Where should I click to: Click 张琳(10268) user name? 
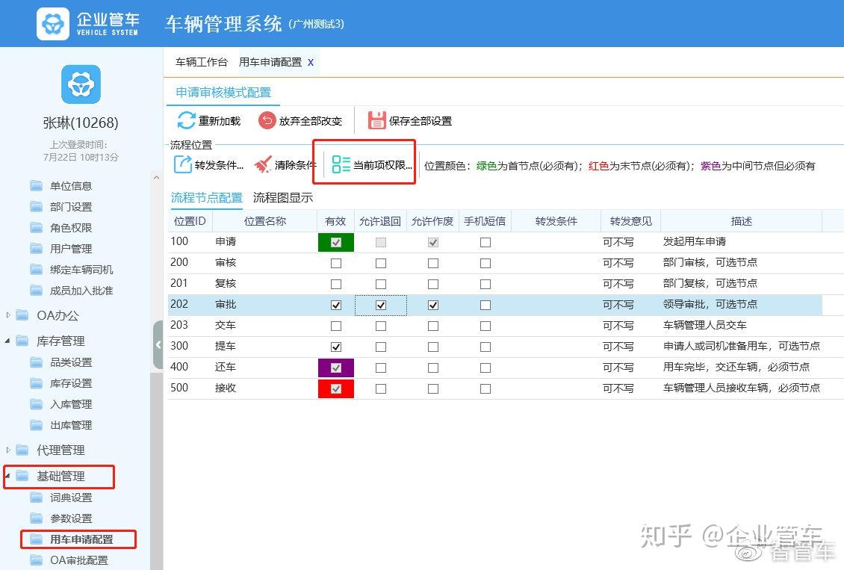[x=81, y=123]
